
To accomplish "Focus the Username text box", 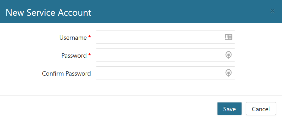I will point(165,37).
